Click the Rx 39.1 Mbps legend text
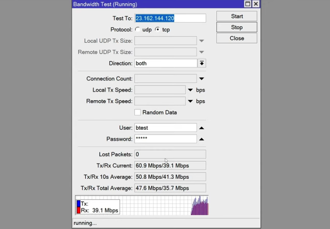Viewport: 330px width, 229px height. [100, 211]
